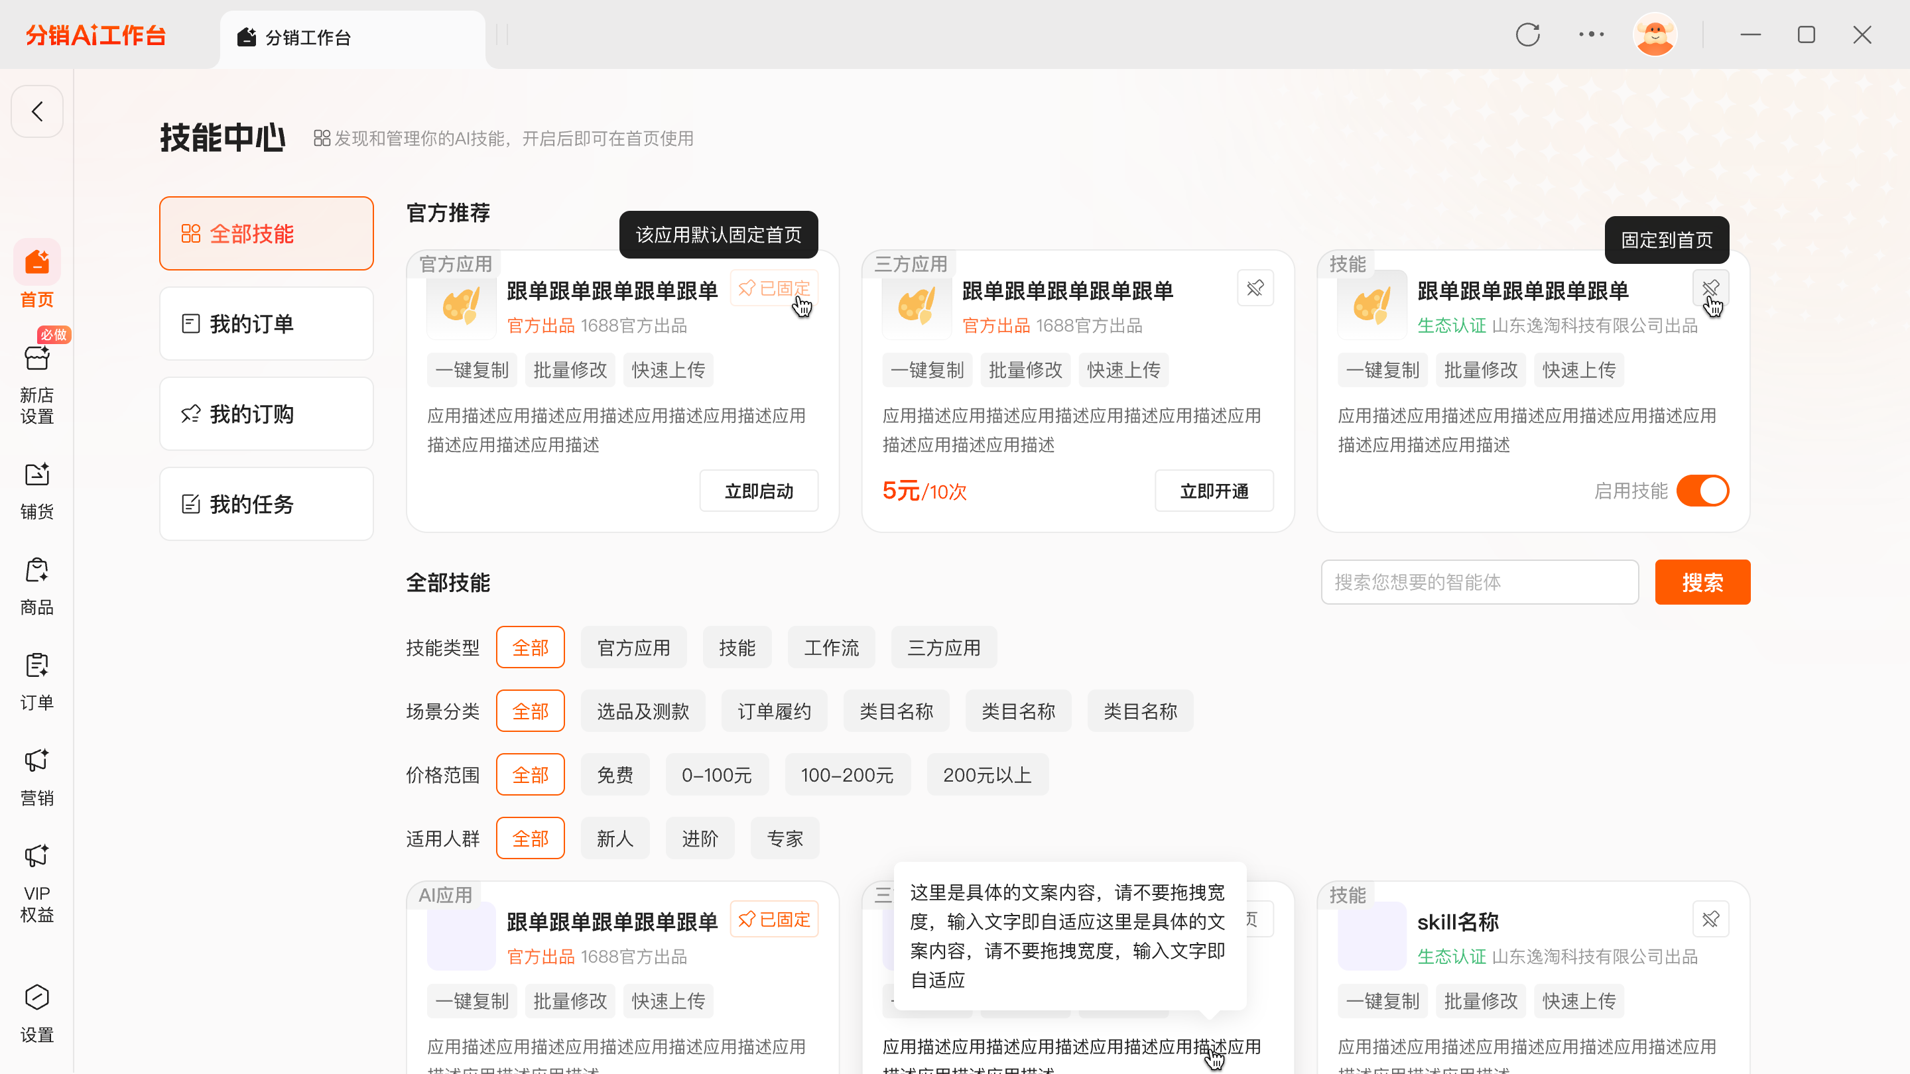The width and height of the screenshot is (1910, 1074).
Task: Open 我的任务 menu item
Action: pyautogui.click(x=266, y=504)
